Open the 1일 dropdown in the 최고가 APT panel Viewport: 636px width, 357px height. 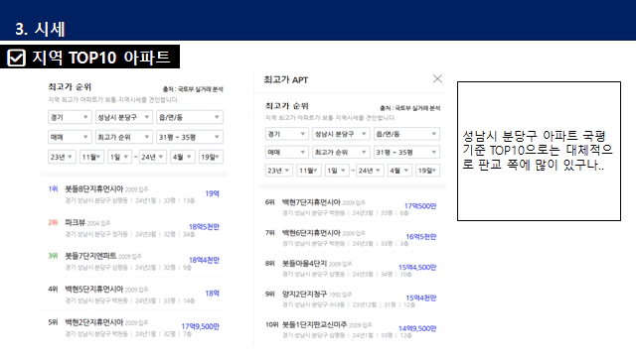[337, 171]
